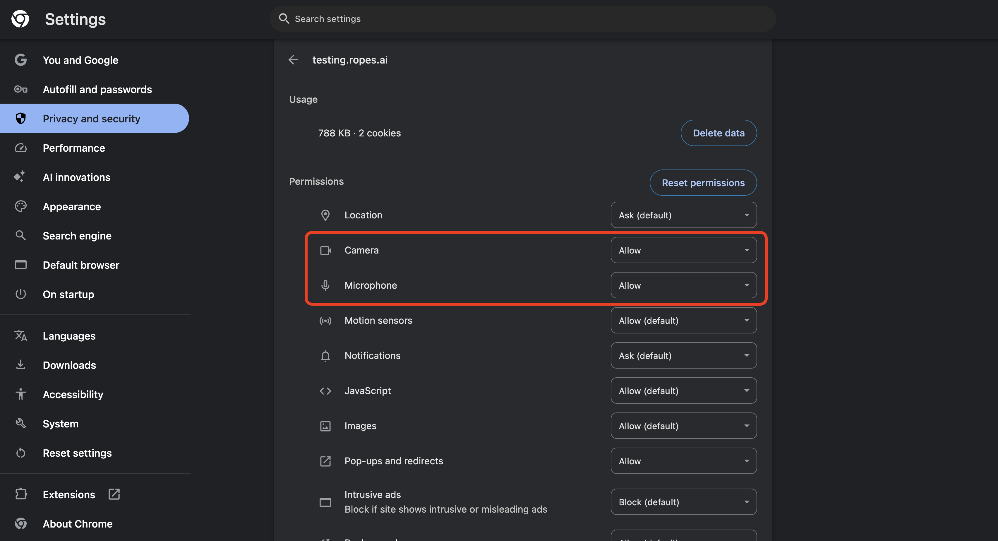Open On startup settings
Viewport: 998px width, 541px height.
coord(95,294)
